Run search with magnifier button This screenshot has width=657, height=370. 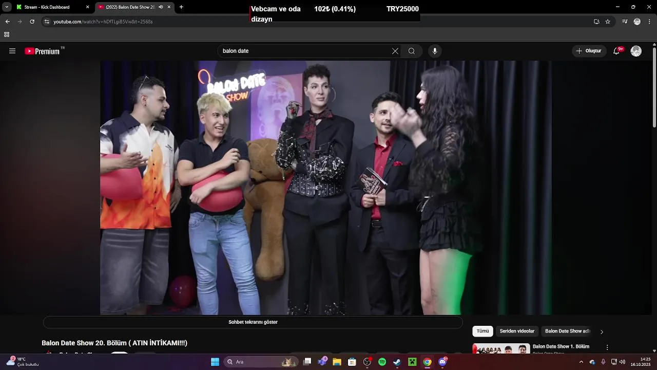point(412,51)
